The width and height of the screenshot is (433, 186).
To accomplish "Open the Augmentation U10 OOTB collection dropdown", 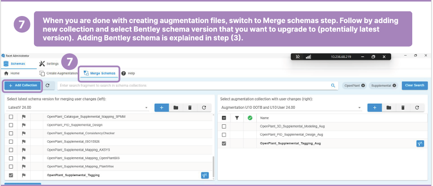I will [x=291, y=108].
